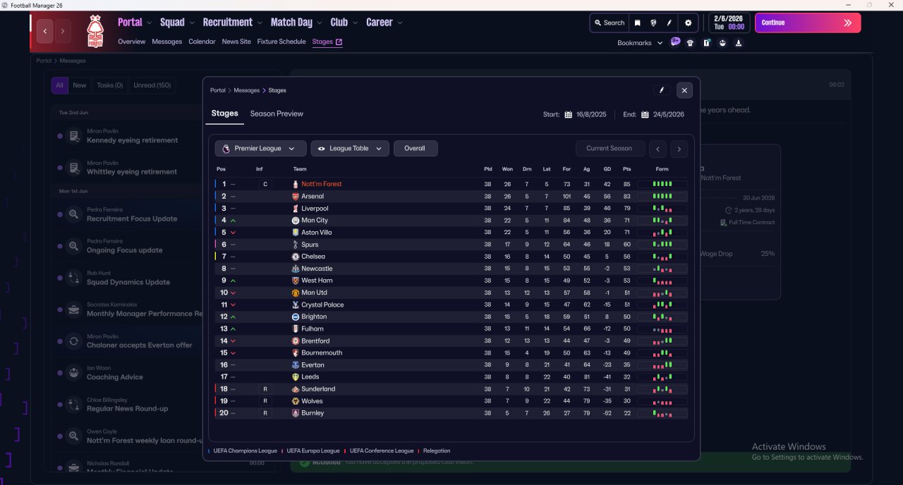Viewport: 903px width, 485px height.
Task: Open the Messages submenu item
Action: (x=167, y=42)
